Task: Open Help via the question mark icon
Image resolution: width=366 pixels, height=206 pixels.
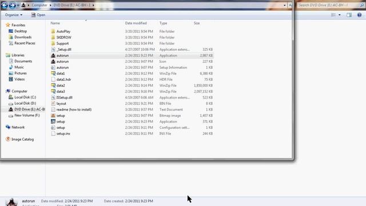Action: tap(359, 15)
